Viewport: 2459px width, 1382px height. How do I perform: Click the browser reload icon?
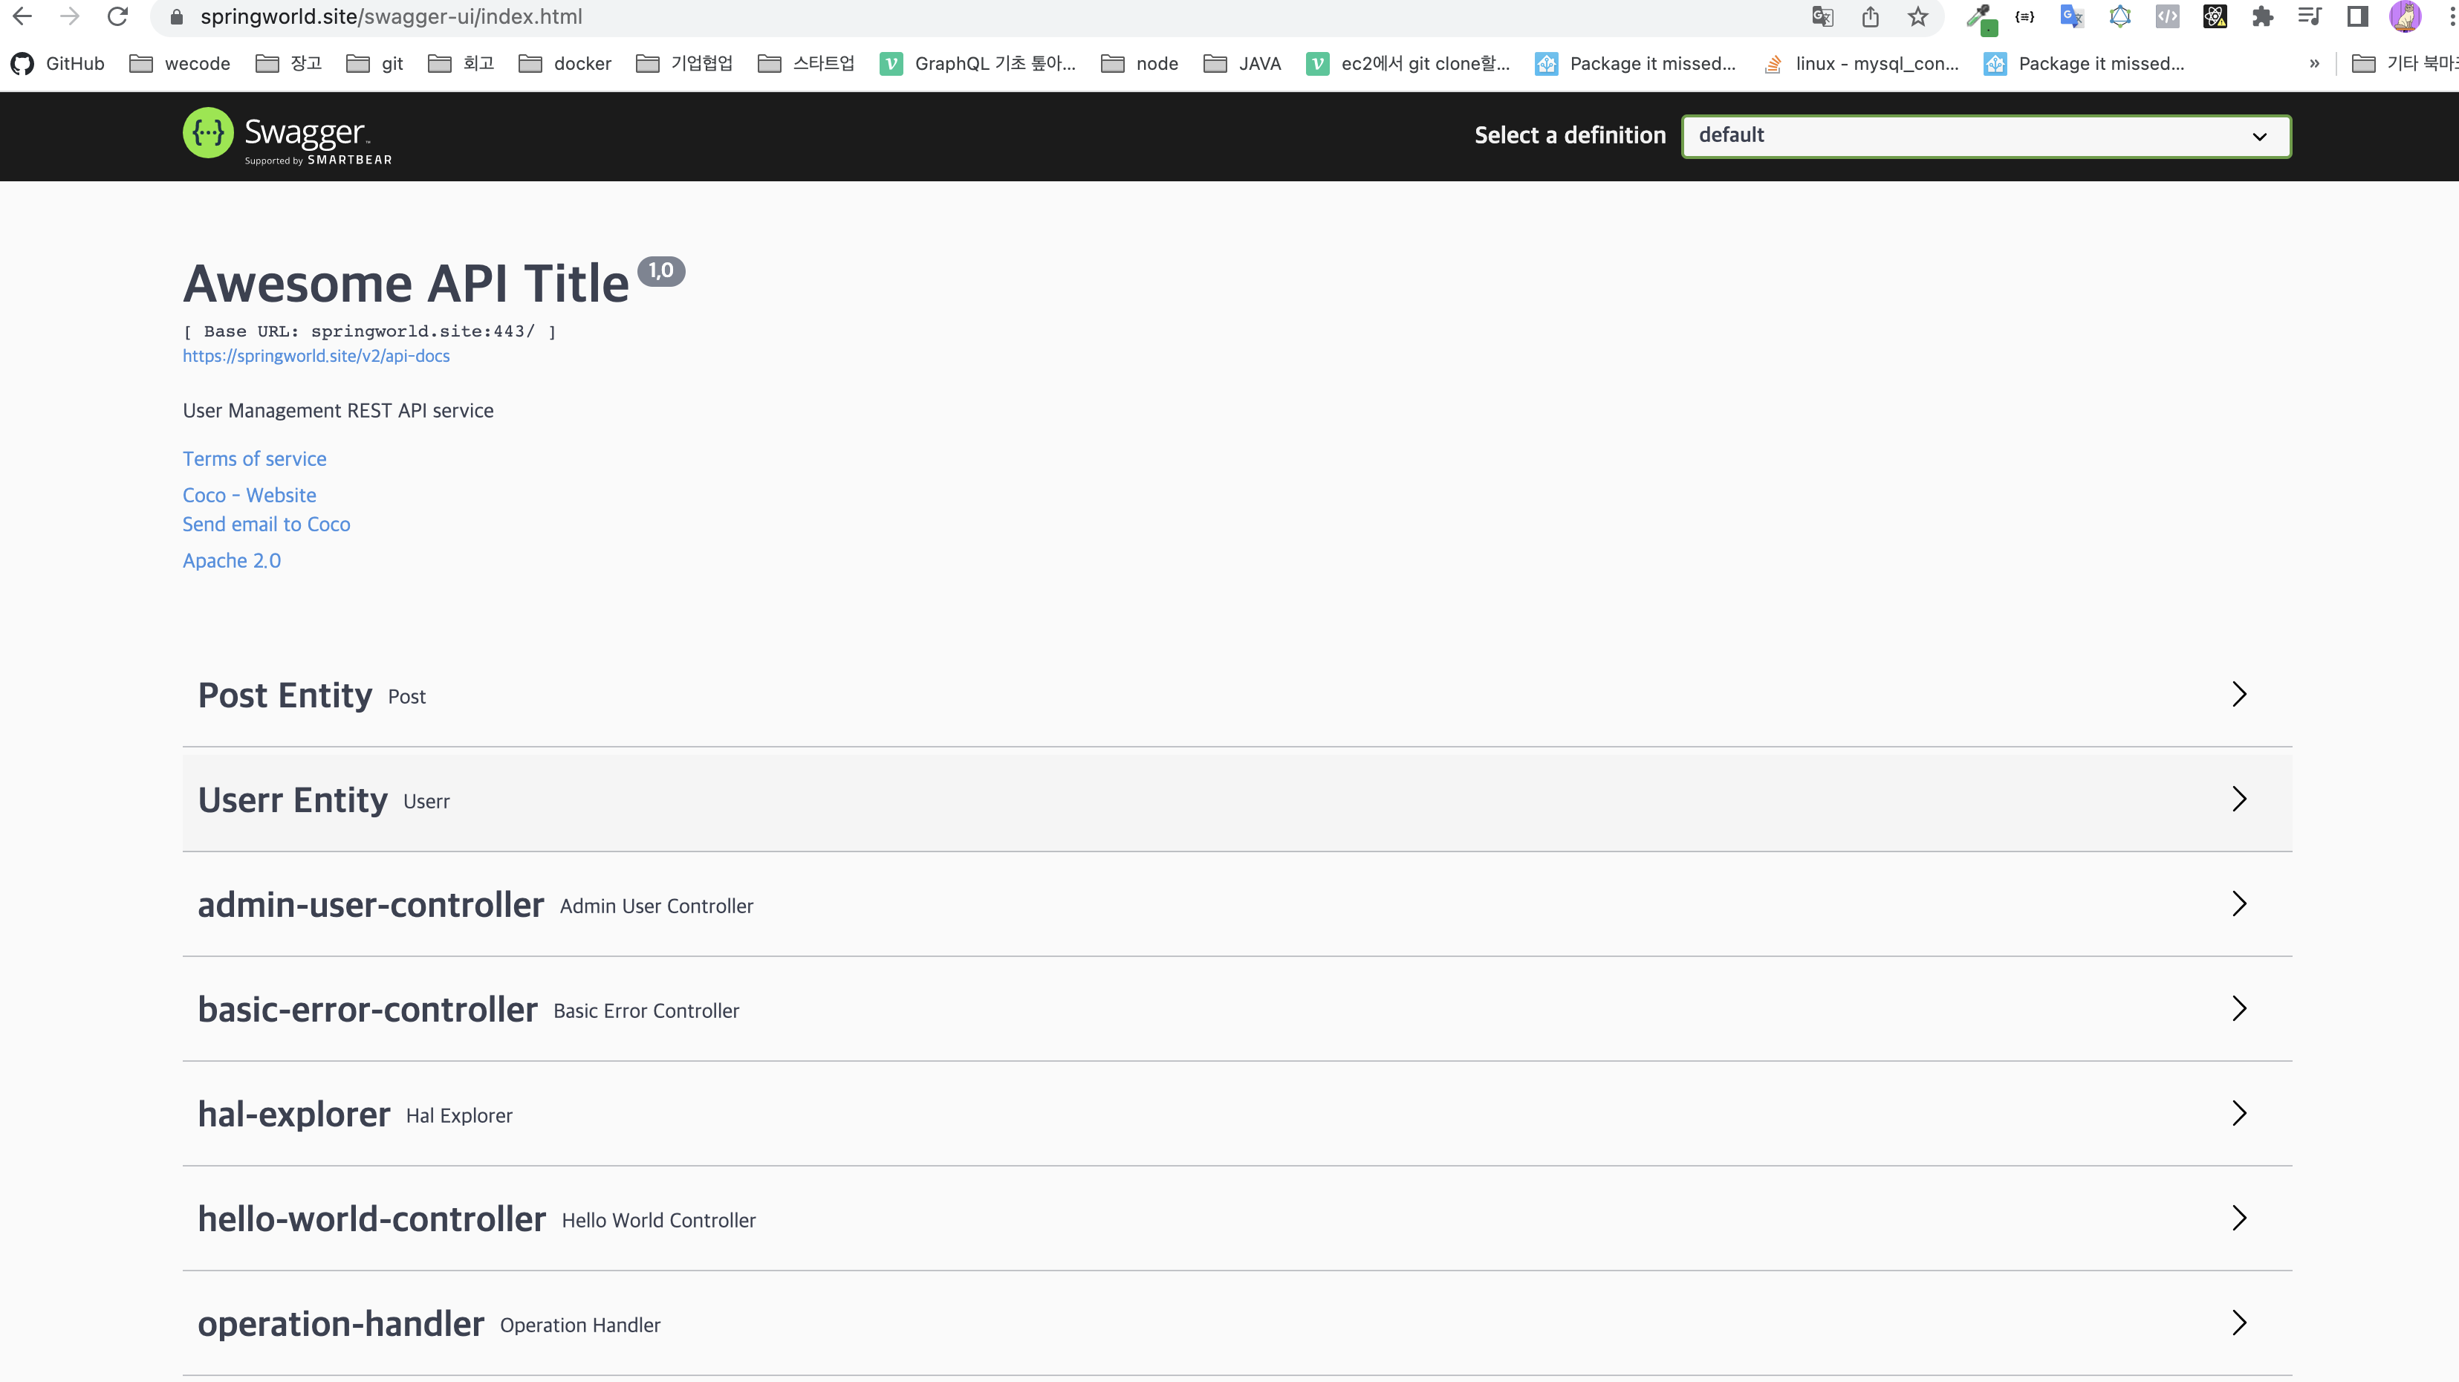(117, 16)
